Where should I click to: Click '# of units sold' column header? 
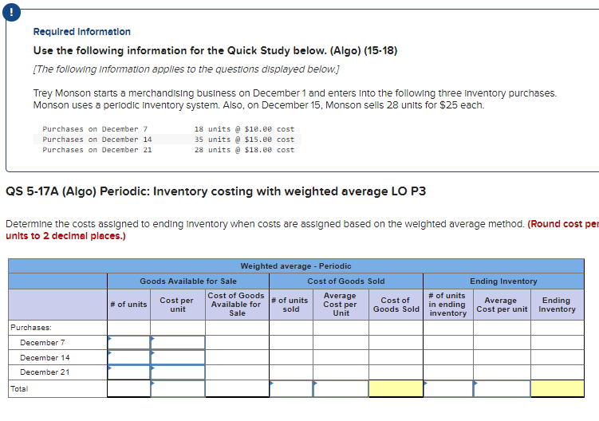290,305
